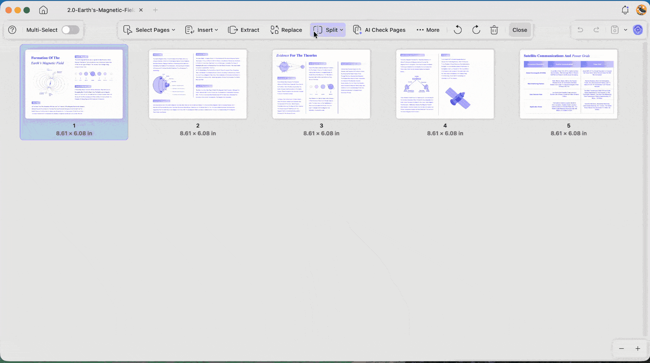This screenshot has width=650, height=363.
Task: Open the Split dropdown
Action: [328, 30]
